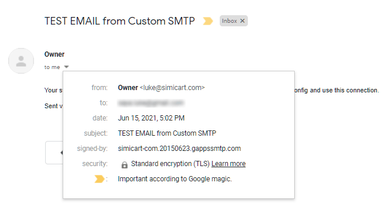Viewport: 392px width, 217px height.
Task: Toggle the importance marker beside the email subject
Action: 208,21
